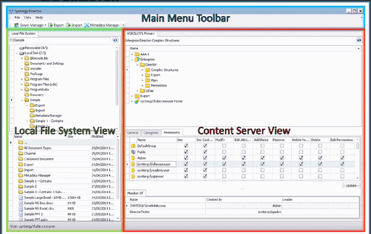Toggle See permission for DefaultGroup

coord(186,145)
